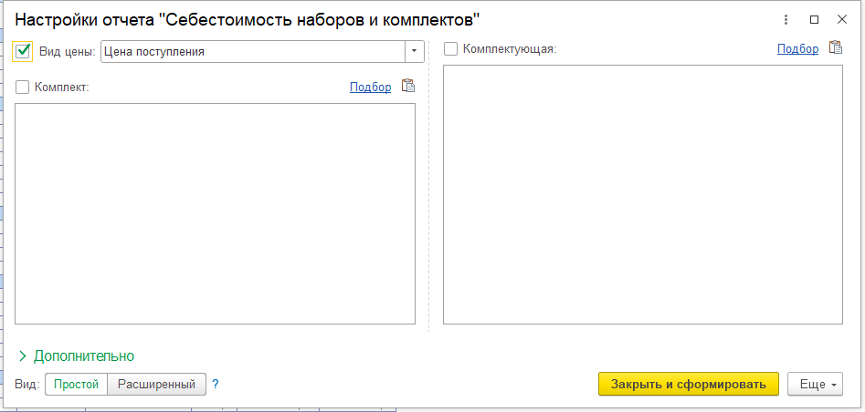Expand the Дополнительно section
The height and width of the screenshot is (412, 865).
[77, 355]
